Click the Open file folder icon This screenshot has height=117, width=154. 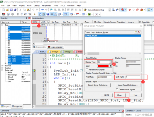(x=7, y=10)
